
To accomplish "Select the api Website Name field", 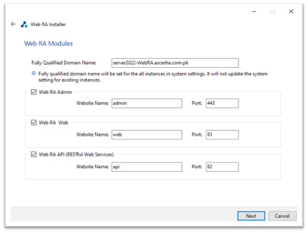I will (x=147, y=167).
